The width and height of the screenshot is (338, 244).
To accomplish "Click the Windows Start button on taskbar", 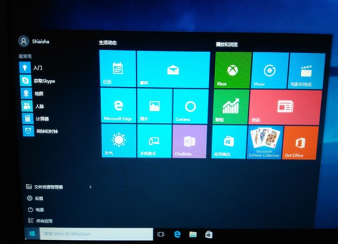I will [x=32, y=233].
